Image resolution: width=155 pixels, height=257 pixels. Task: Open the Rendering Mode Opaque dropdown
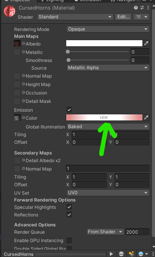point(108,29)
